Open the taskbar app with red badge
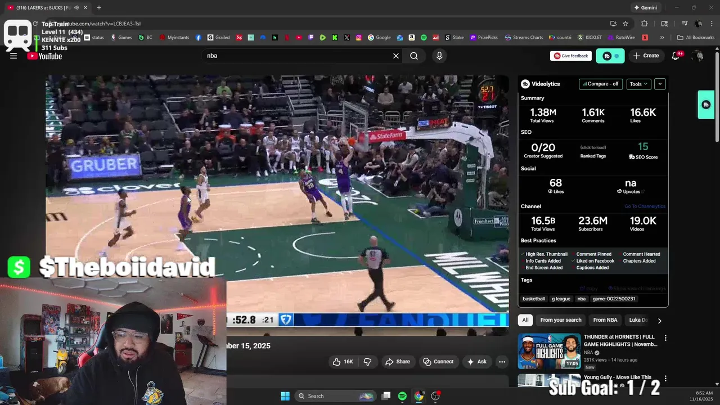 click(x=435, y=396)
